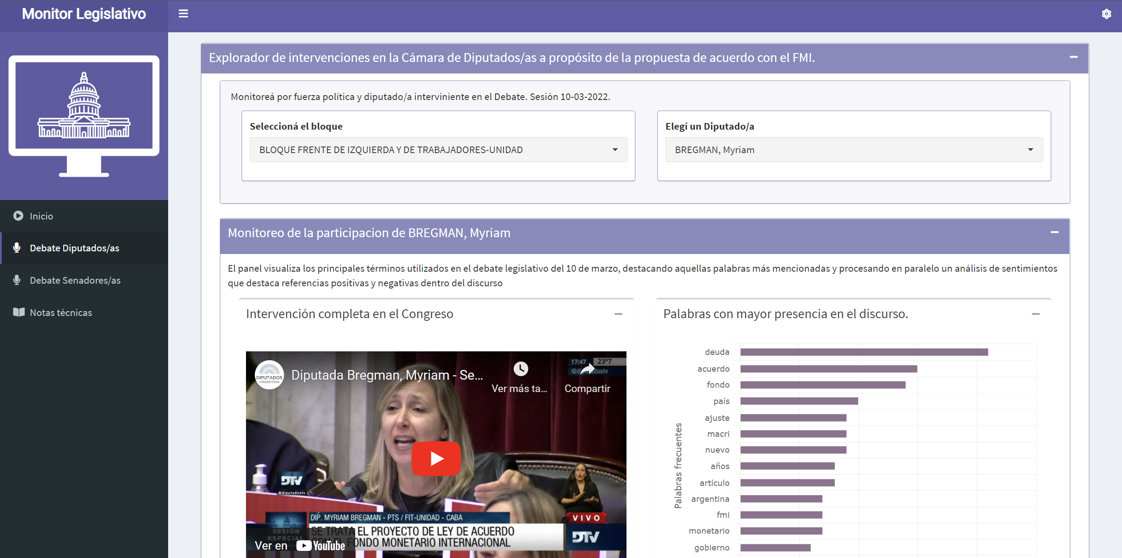Click the watch later clock icon on the video
The image size is (1122, 558).
(521, 368)
